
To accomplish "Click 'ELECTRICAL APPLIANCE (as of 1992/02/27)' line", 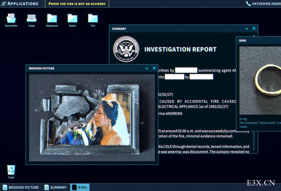I will pos(193,107).
